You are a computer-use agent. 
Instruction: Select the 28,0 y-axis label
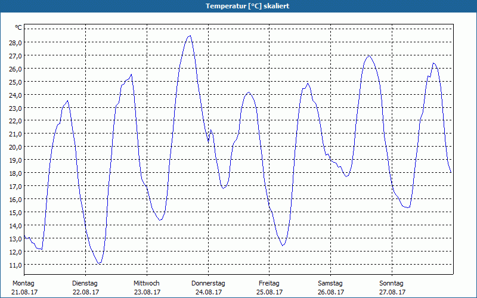[15, 43]
